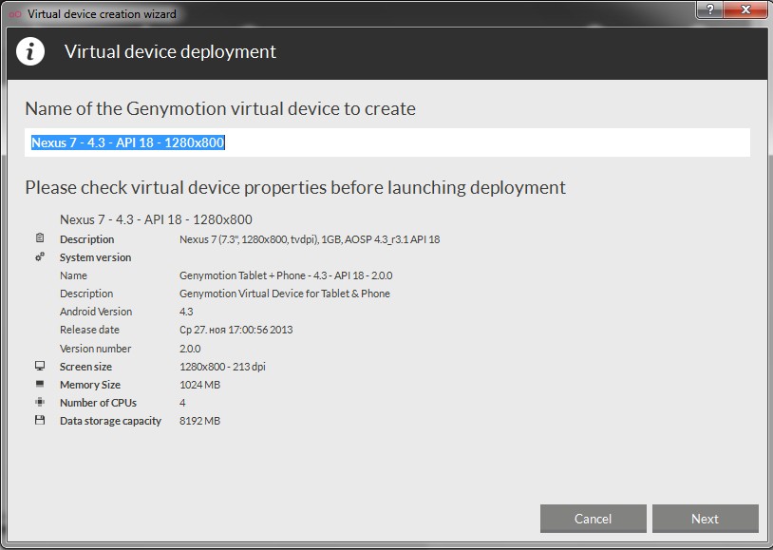Click the Android Version value '4.3'
The image size is (773, 550).
click(186, 312)
